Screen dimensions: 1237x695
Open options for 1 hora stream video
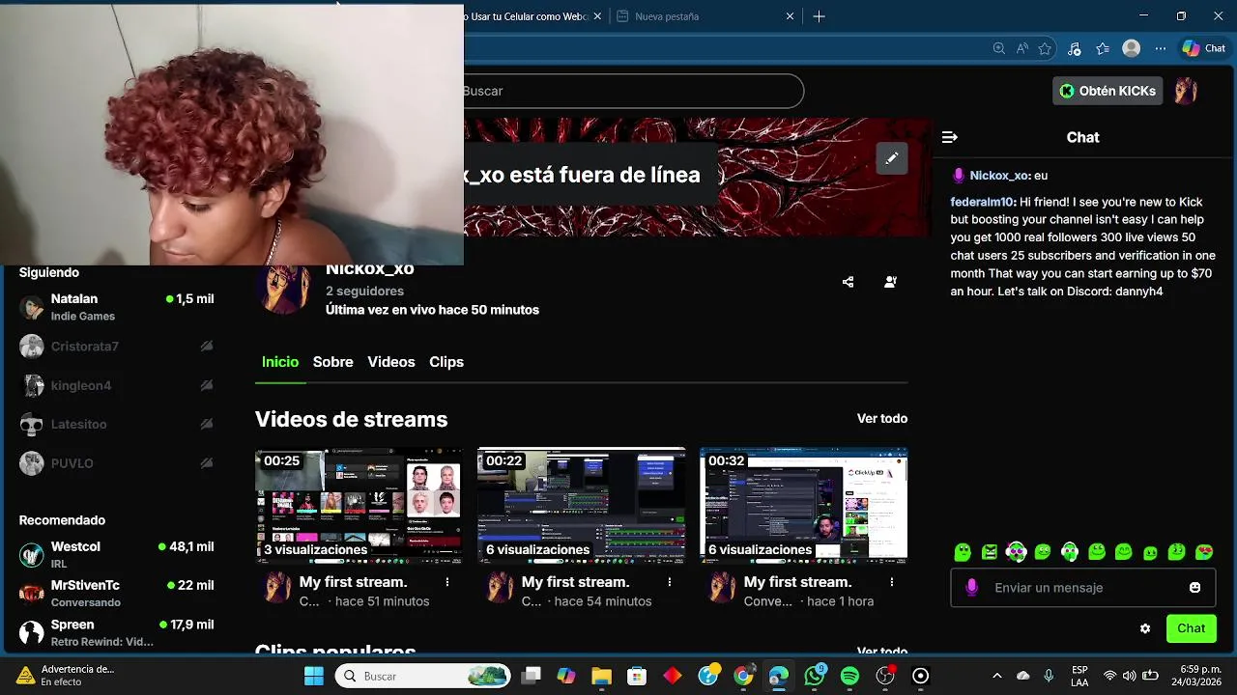coord(892,582)
